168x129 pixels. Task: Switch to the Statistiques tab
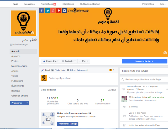tap(68, 4)
